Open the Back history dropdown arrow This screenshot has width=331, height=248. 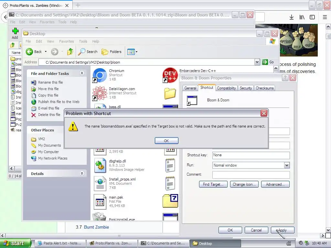46,52
